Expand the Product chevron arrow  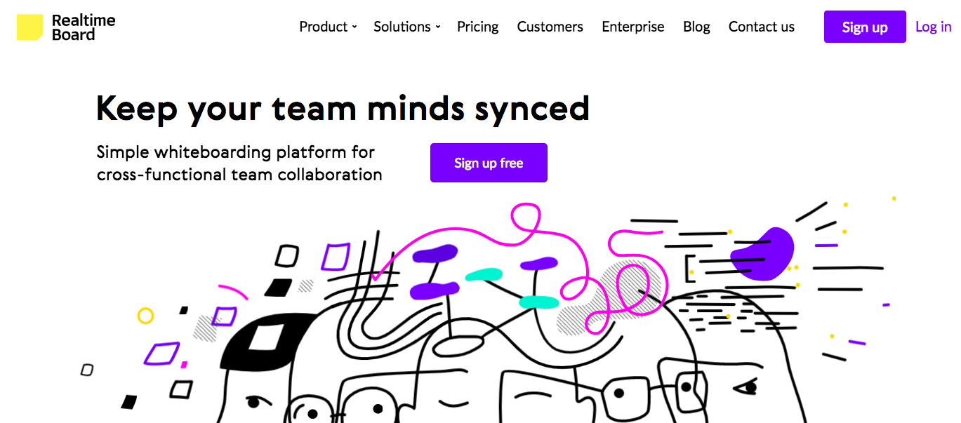pyautogui.click(x=354, y=27)
